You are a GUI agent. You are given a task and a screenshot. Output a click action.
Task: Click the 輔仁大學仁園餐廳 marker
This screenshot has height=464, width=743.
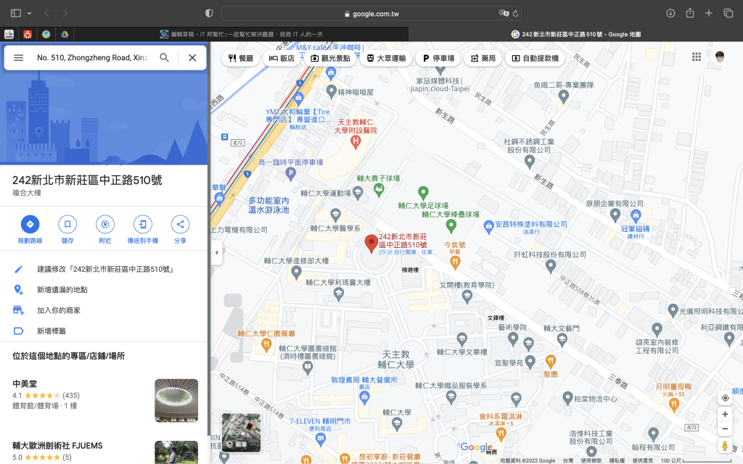point(266,346)
